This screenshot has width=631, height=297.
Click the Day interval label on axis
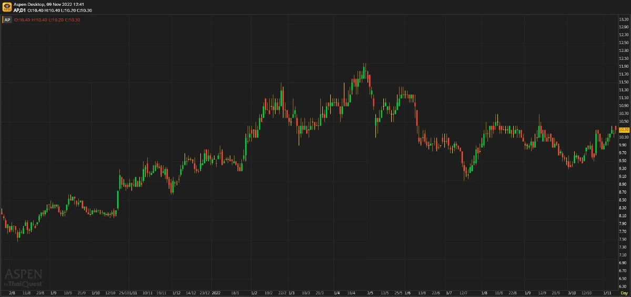click(x=624, y=293)
